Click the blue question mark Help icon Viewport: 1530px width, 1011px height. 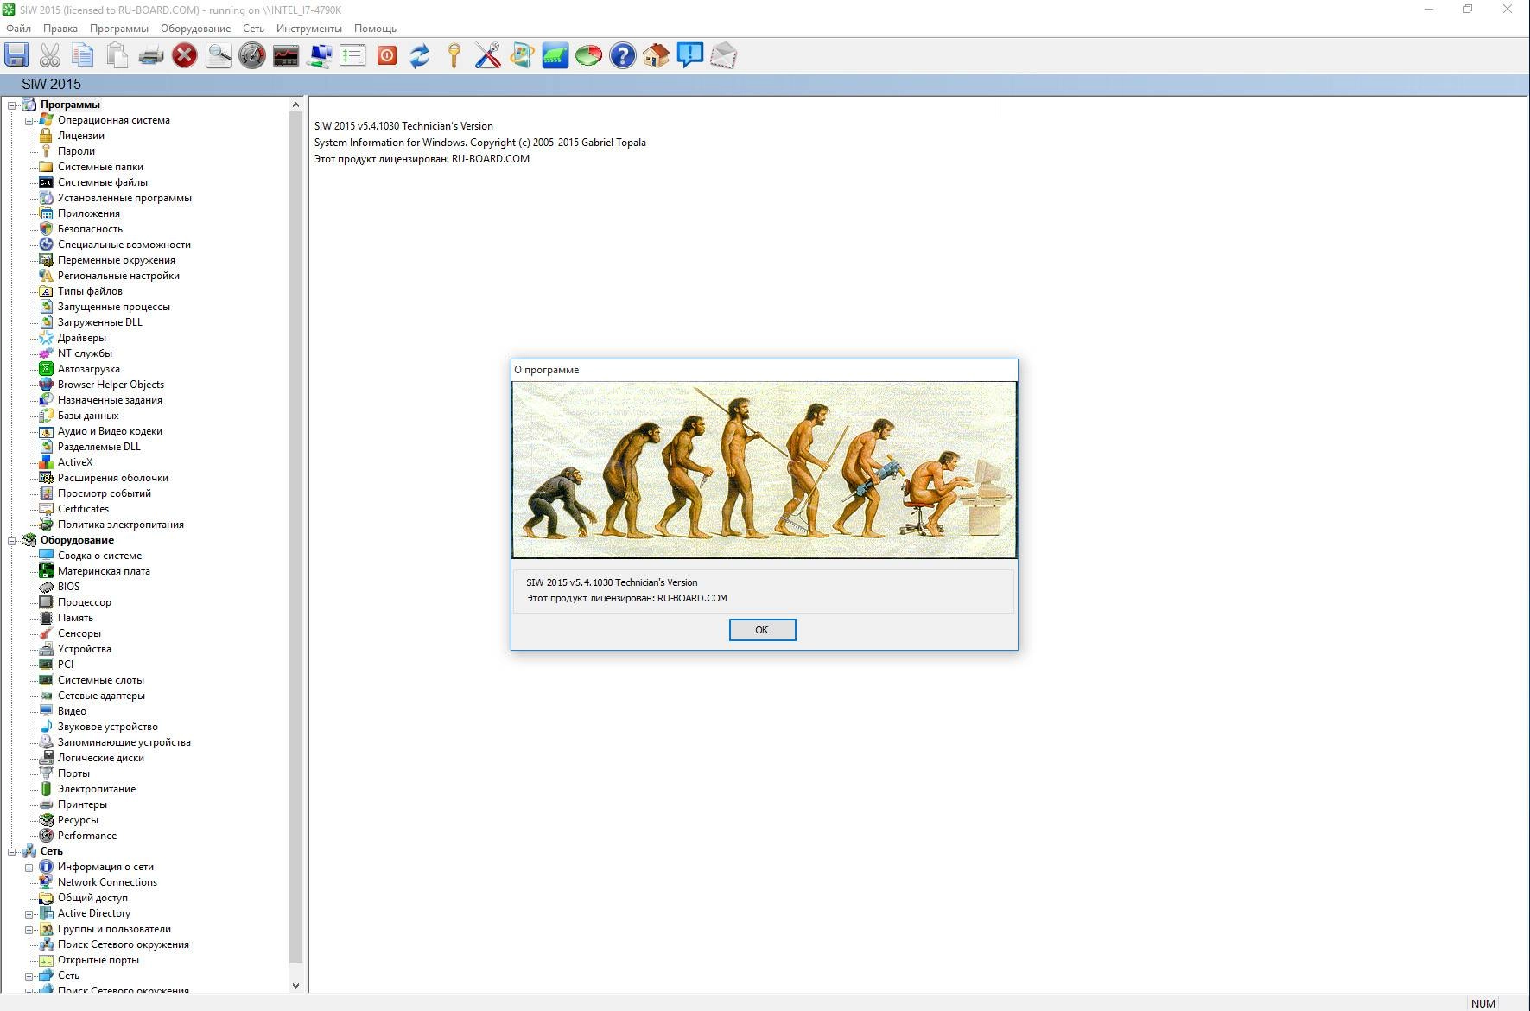coord(623,56)
